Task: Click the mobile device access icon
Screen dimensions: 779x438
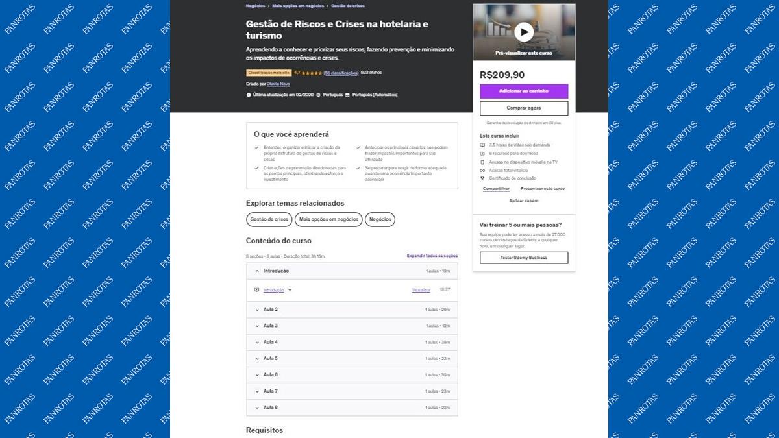Action: [x=482, y=162]
